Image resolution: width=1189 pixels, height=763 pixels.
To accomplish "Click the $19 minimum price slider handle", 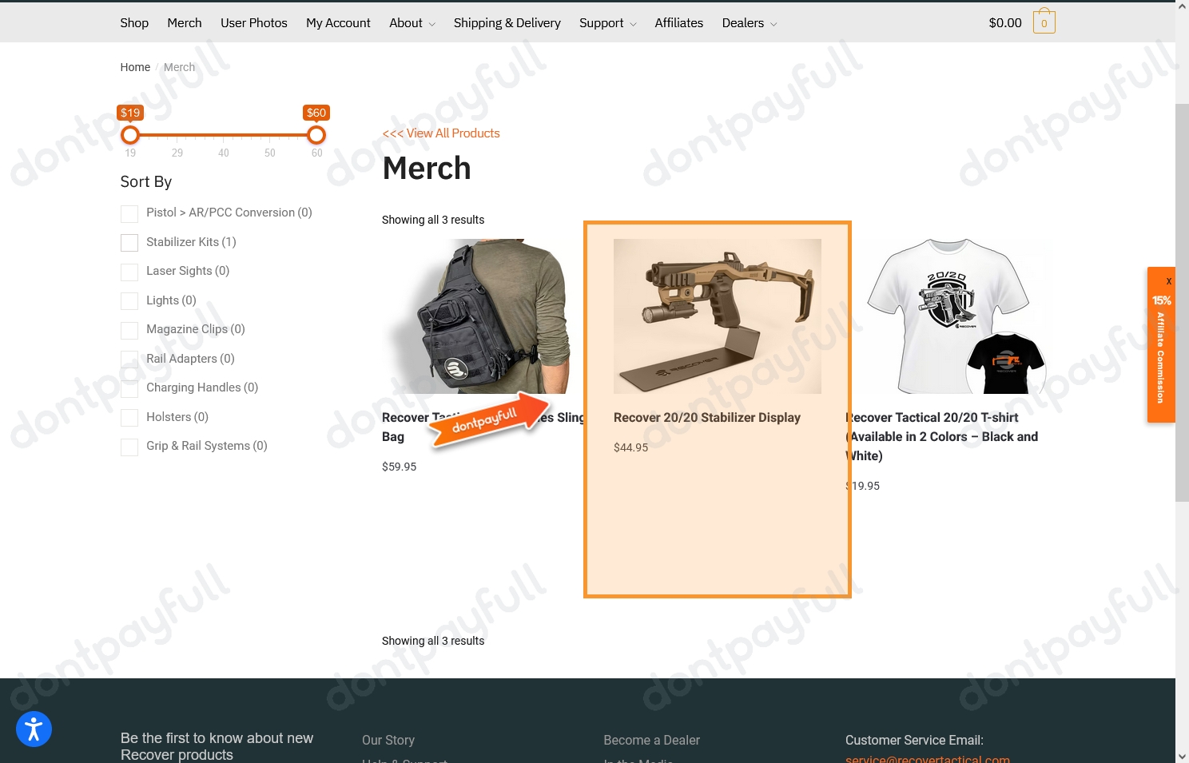I will pyautogui.click(x=130, y=135).
